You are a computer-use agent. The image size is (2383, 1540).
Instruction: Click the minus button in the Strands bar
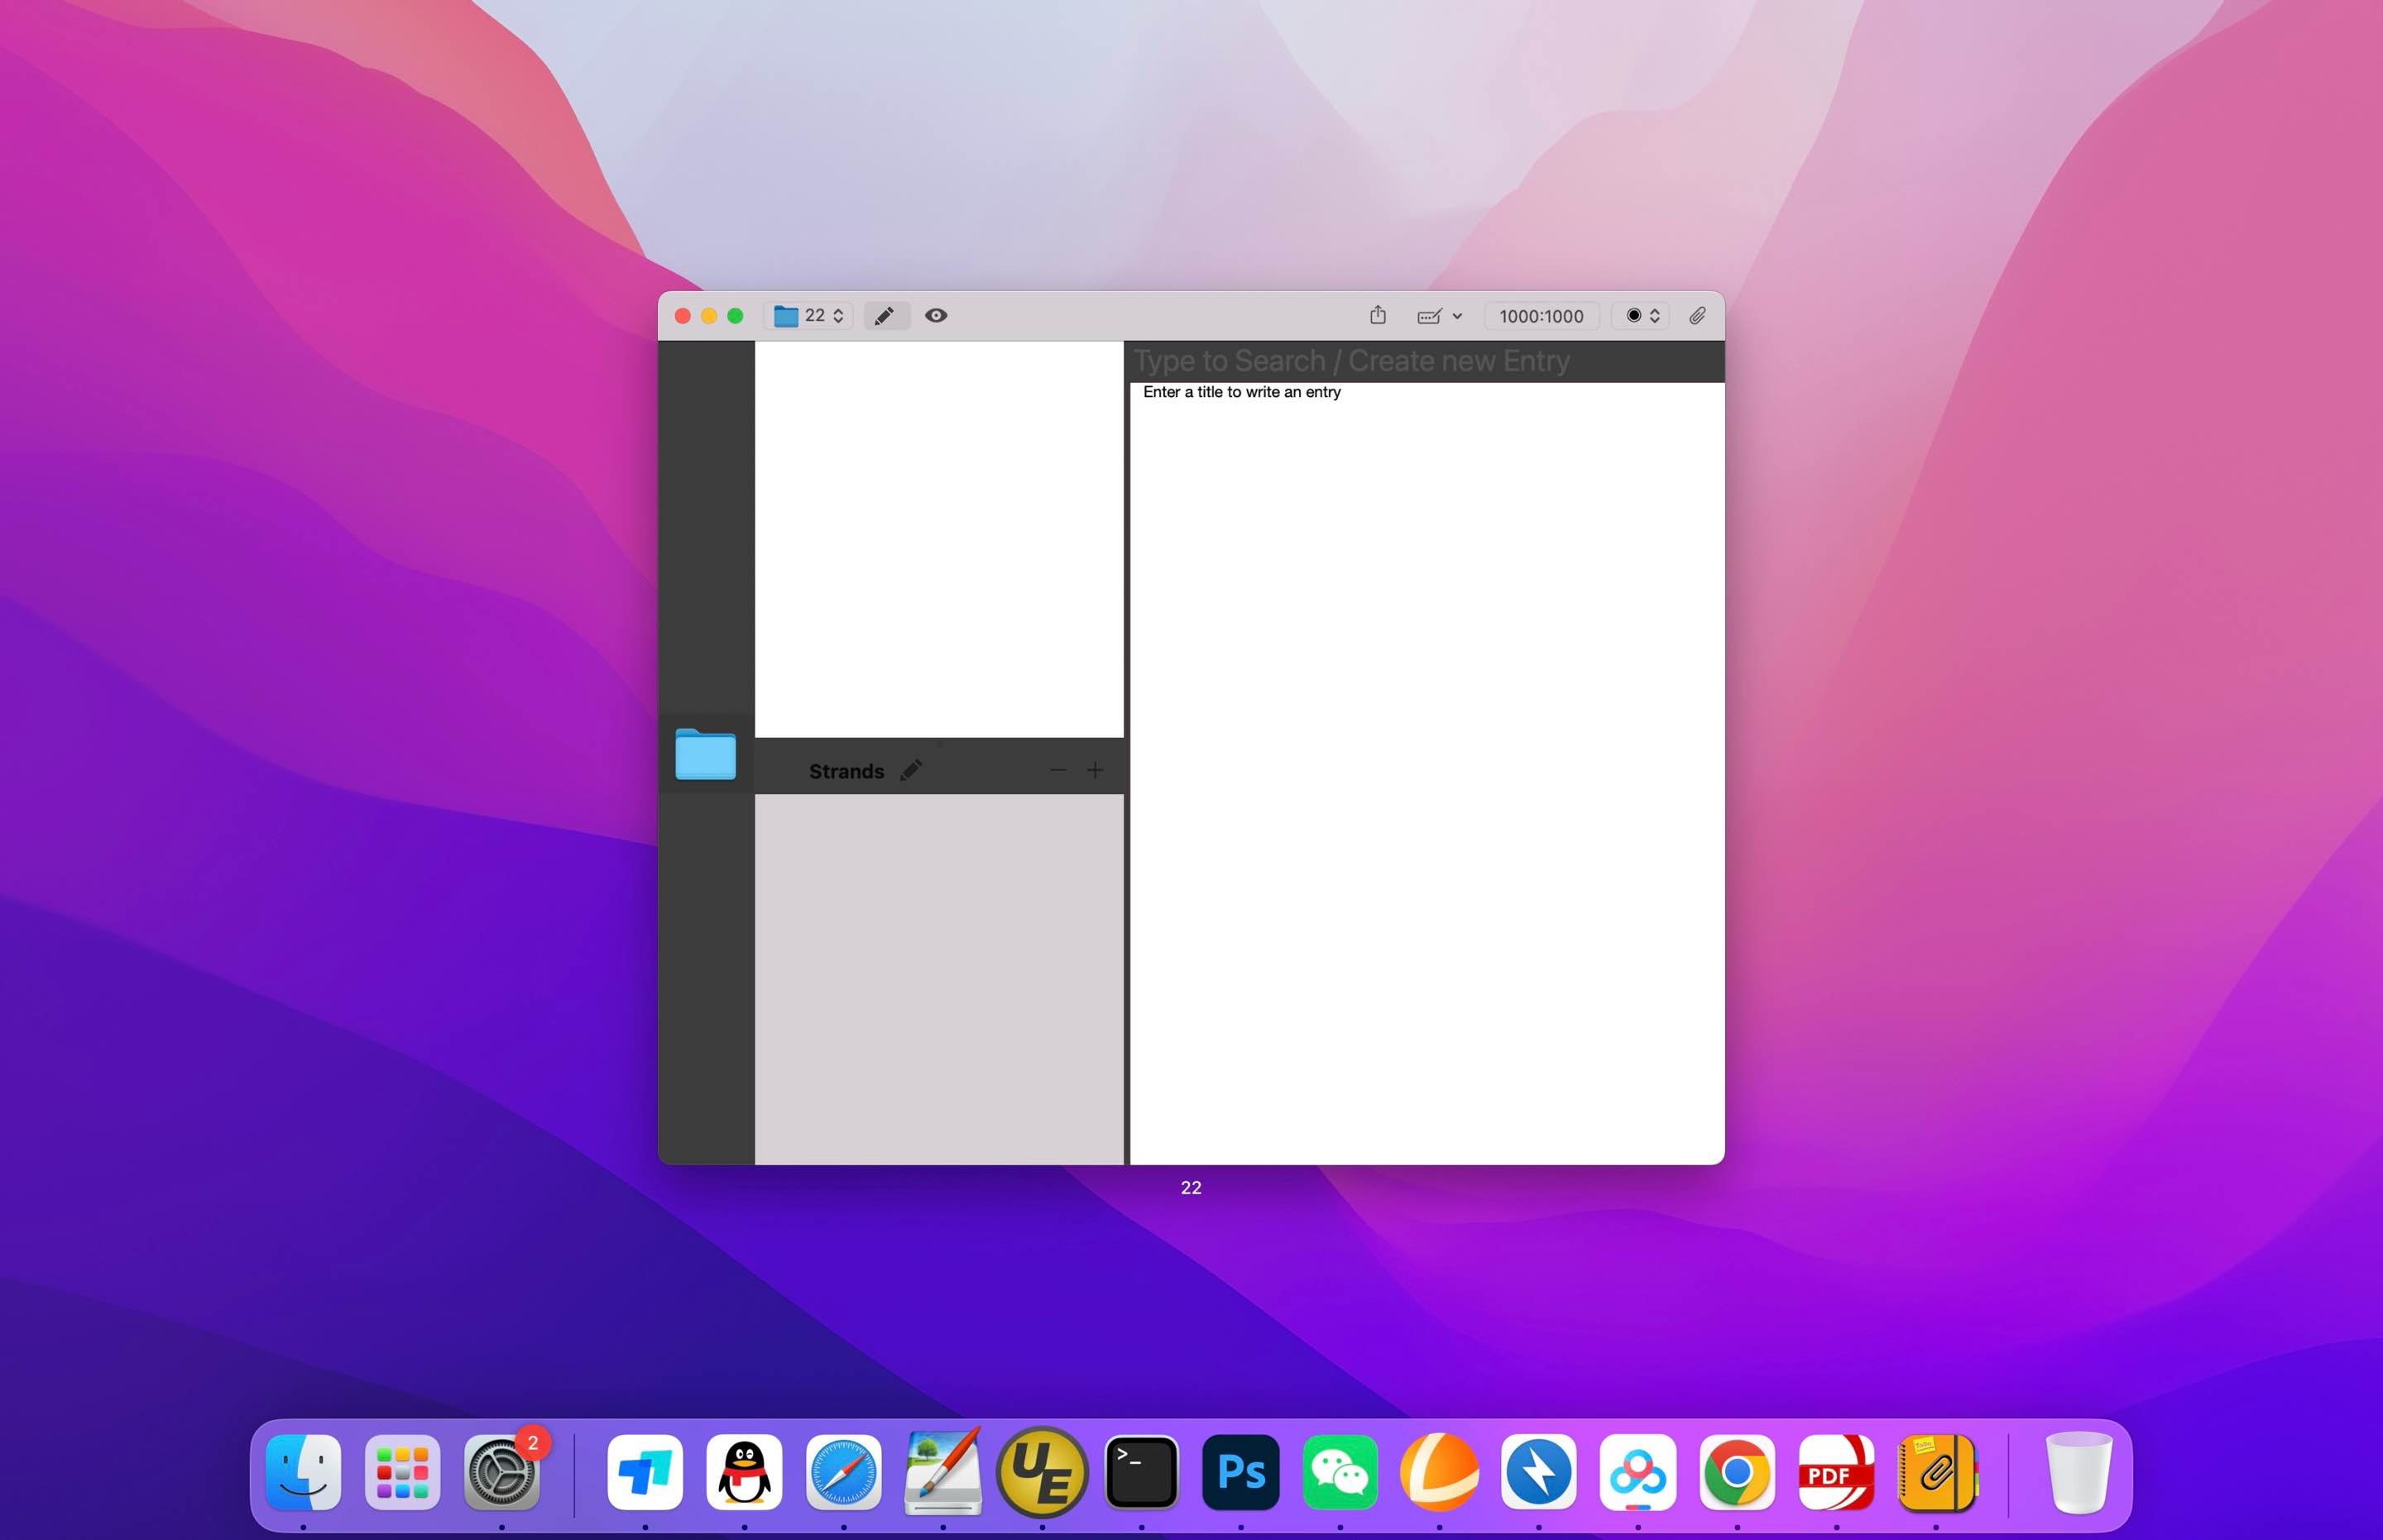[x=1058, y=770]
